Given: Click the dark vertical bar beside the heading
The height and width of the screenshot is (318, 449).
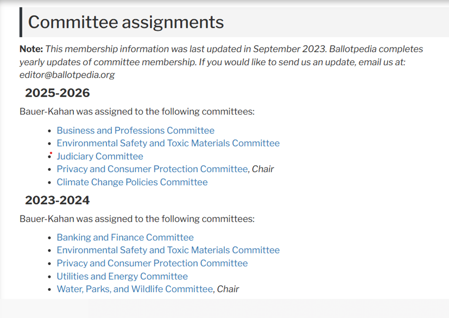Looking at the screenshot, I should 21,22.
